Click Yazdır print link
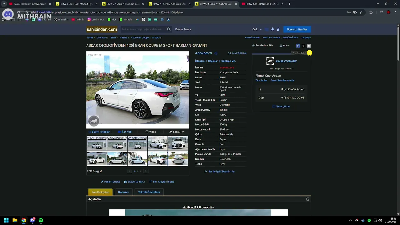The height and width of the screenshot is (225, 400). pyautogui.click(x=284, y=46)
